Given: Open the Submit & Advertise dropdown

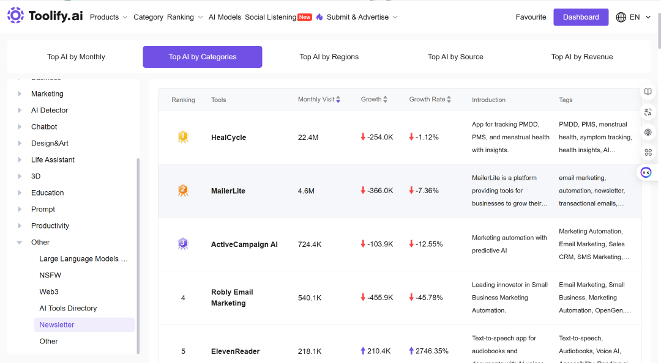Looking at the screenshot, I should 362,17.
